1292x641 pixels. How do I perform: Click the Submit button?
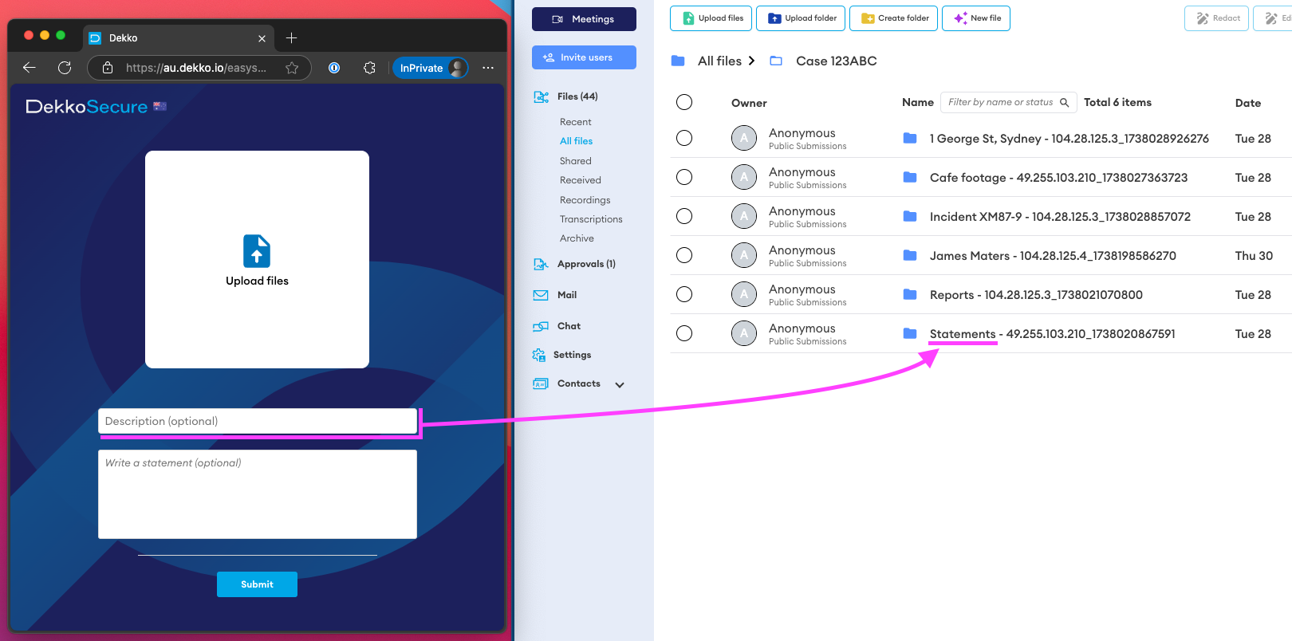click(257, 584)
